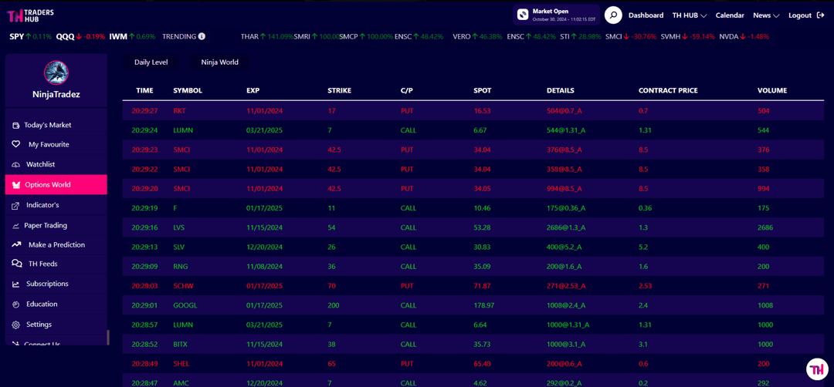Open the Today's Market sidebar icon
834x387 pixels.
click(x=16, y=126)
